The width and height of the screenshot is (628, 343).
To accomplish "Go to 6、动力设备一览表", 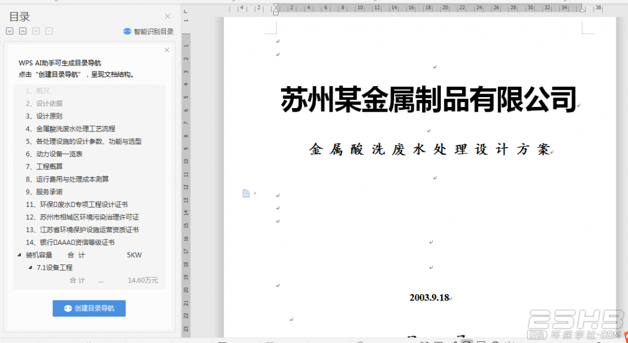I will [x=54, y=153].
